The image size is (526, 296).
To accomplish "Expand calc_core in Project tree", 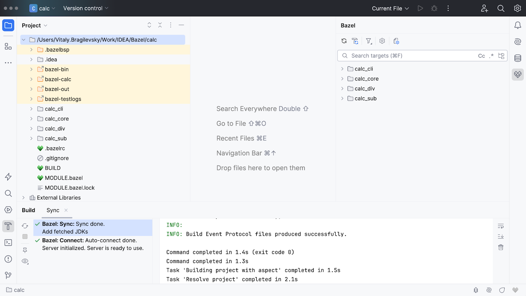I will click(31, 119).
